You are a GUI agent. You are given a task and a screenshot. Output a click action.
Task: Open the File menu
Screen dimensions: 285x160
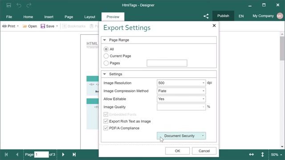pyautogui.click(x=9, y=17)
